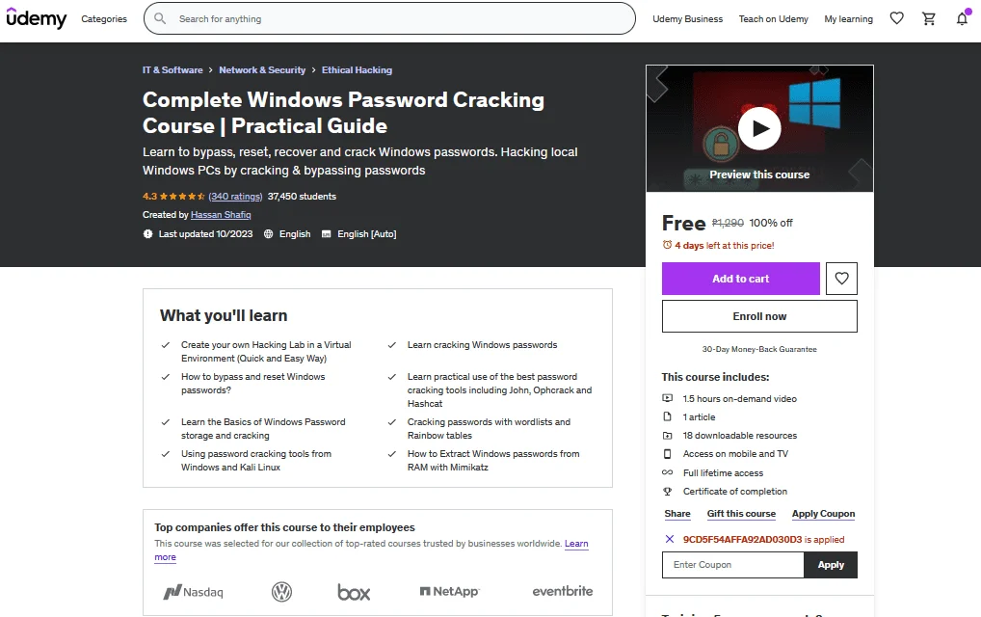Click the Apply coupon button
Viewport: 981px width, 617px height.
(x=831, y=564)
